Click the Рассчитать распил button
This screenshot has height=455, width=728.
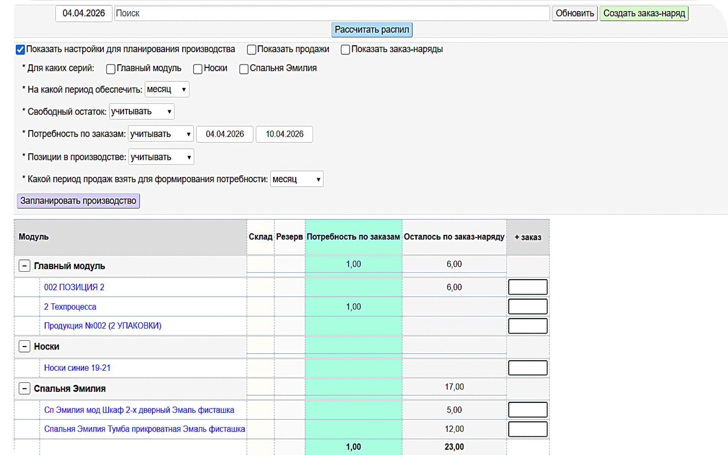point(372,30)
